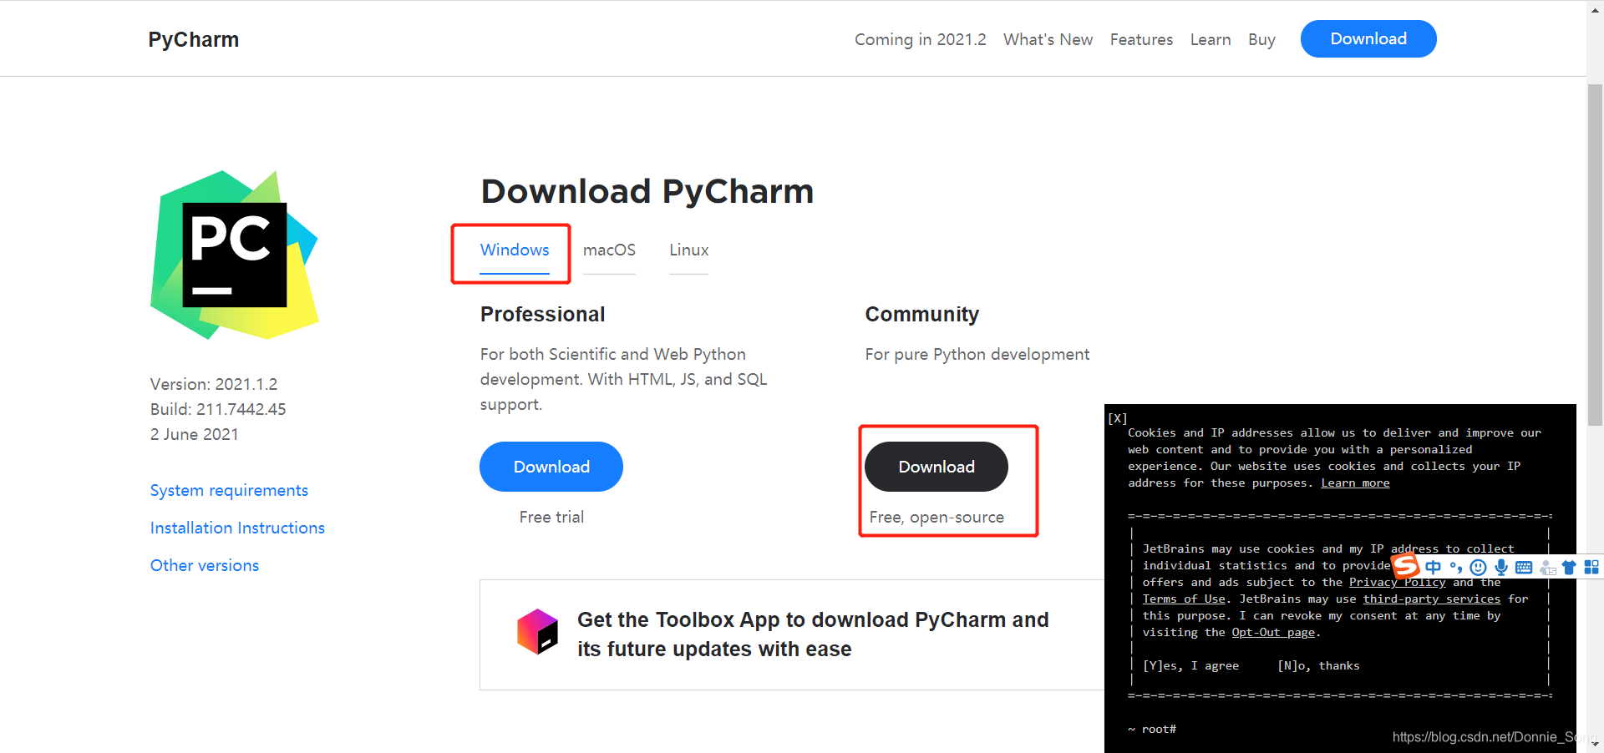The height and width of the screenshot is (753, 1604).
Task: Click the scrollbar down arrow
Action: [x=1595, y=744]
